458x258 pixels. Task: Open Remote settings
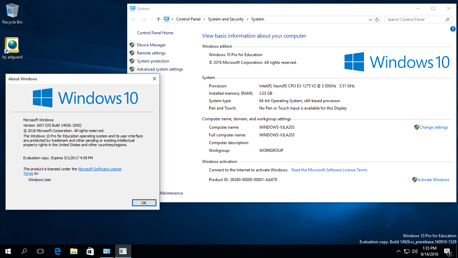[151, 53]
